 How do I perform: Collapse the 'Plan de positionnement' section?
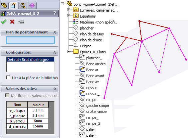click(55, 32)
